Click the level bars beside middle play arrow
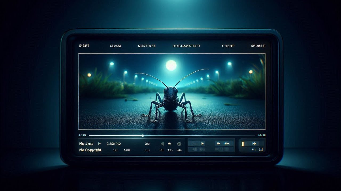Screen dimensions: 341x191 [x=194, y=144]
